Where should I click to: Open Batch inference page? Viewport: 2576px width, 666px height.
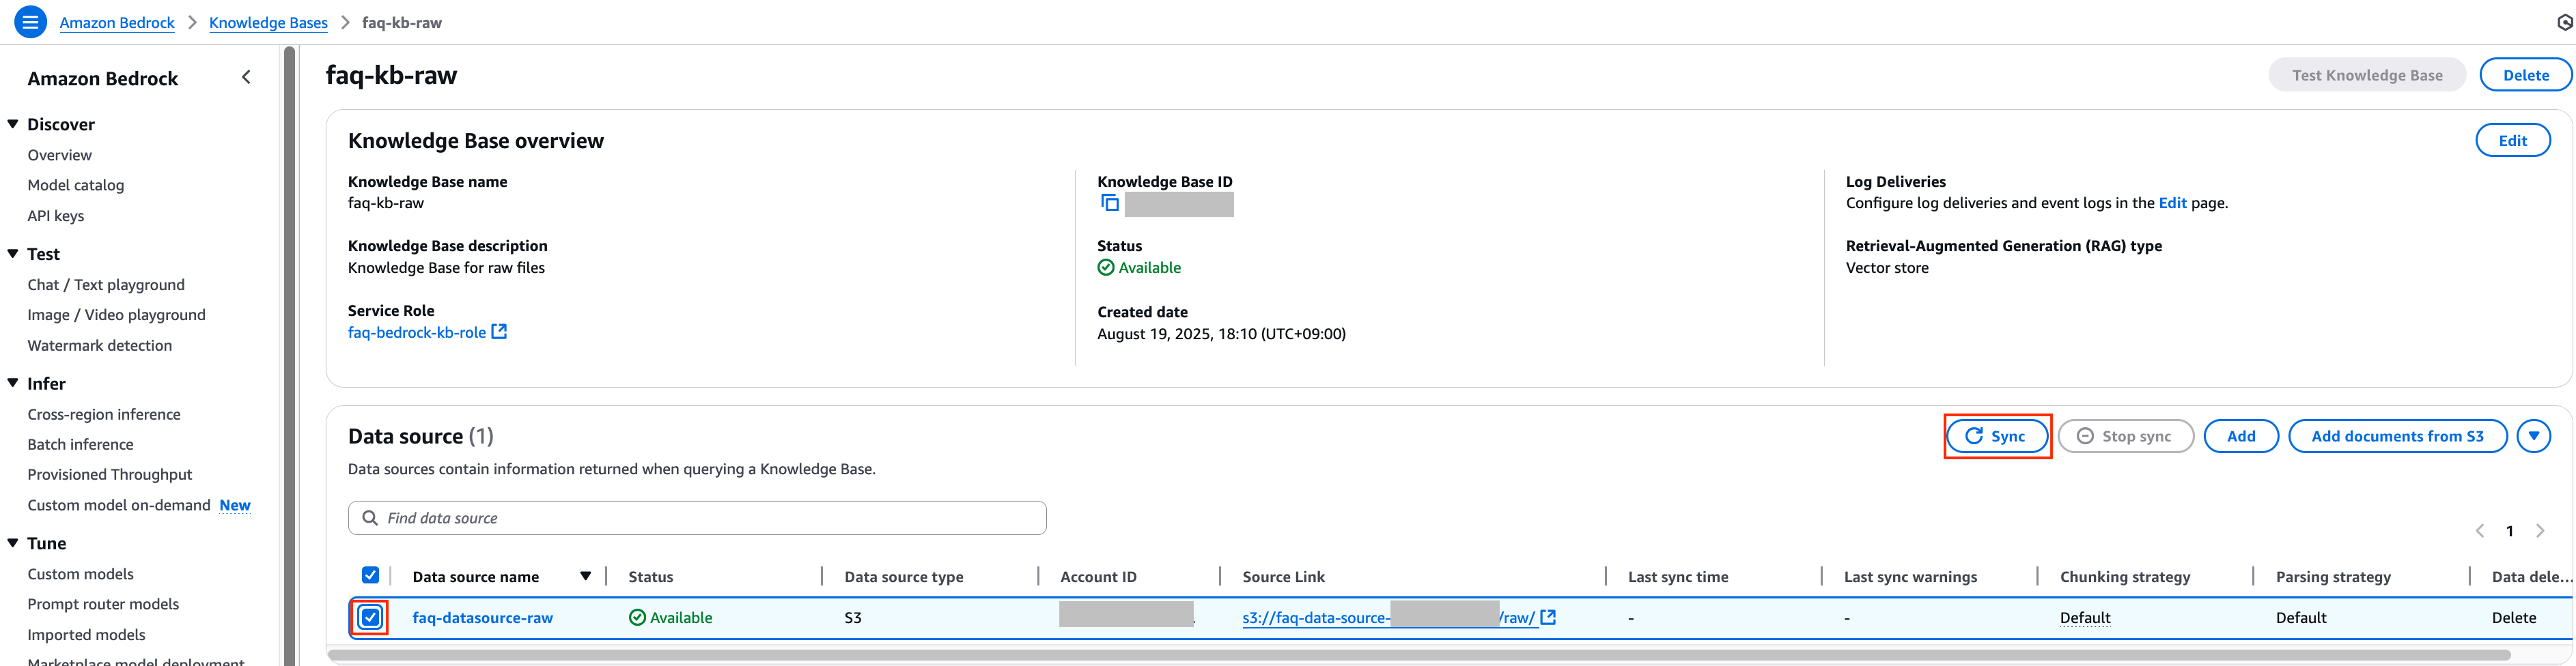point(81,444)
